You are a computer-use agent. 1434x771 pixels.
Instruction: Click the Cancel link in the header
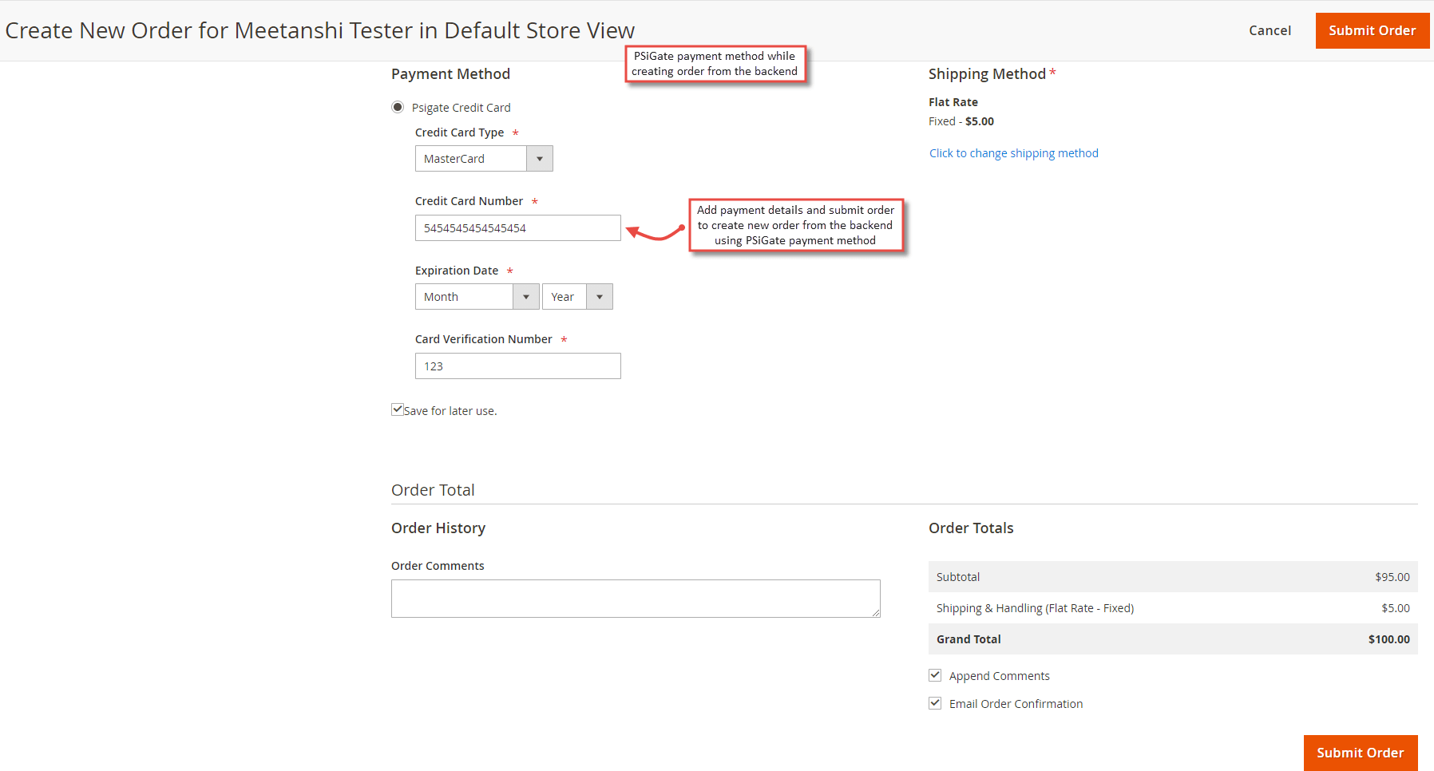coord(1270,30)
